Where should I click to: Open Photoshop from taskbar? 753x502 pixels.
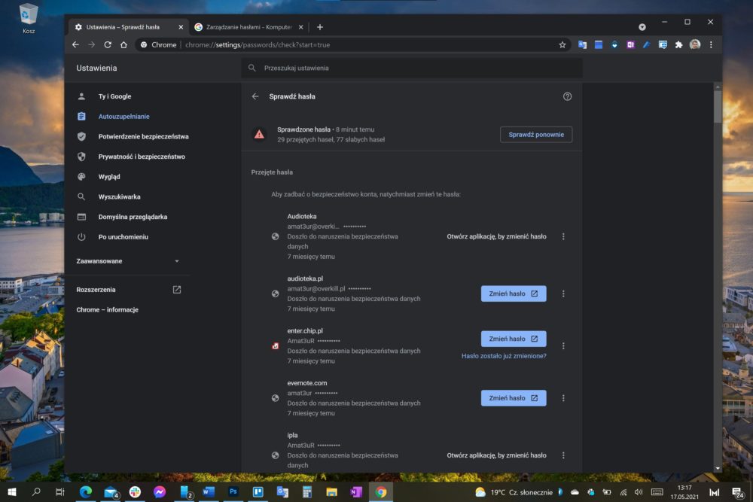pyautogui.click(x=233, y=492)
